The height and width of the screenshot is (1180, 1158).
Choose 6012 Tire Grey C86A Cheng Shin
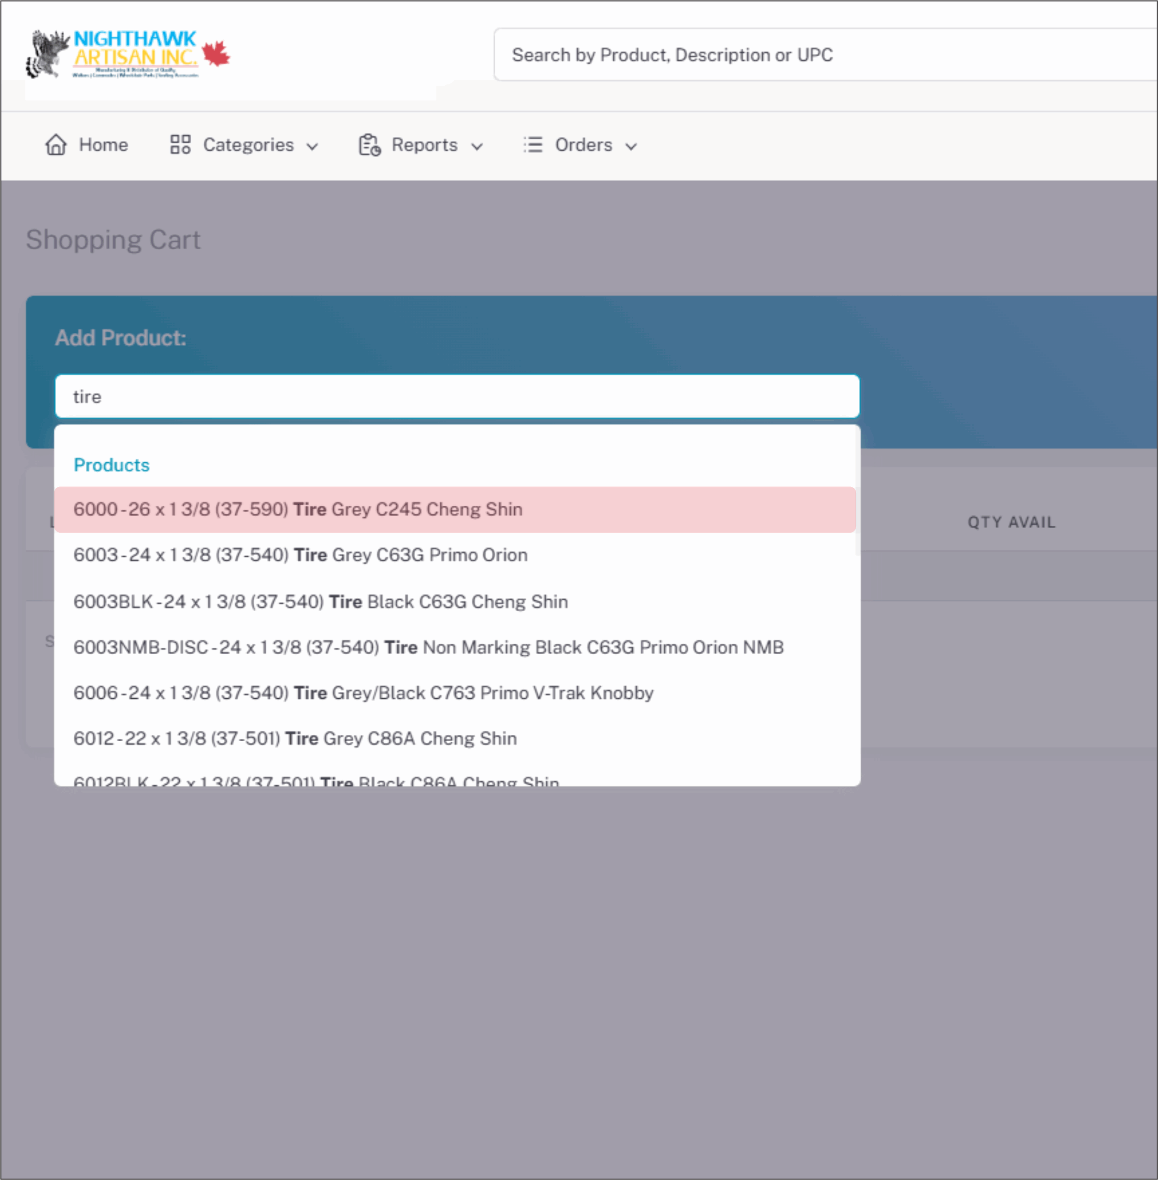[x=295, y=738]
